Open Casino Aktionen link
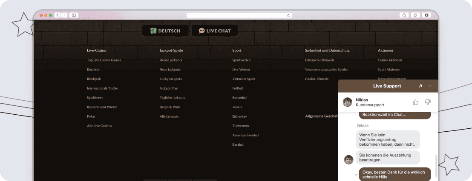 tap(390, 60)
